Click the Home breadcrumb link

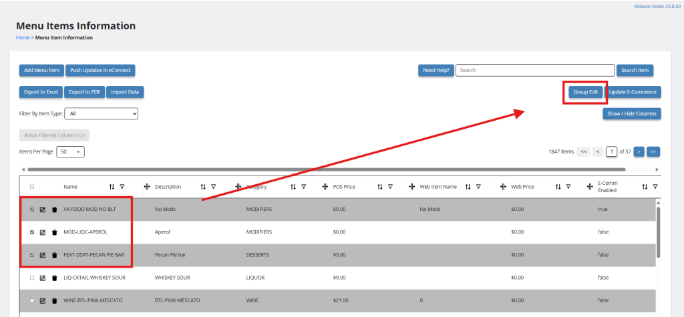(x=23, y=38)
